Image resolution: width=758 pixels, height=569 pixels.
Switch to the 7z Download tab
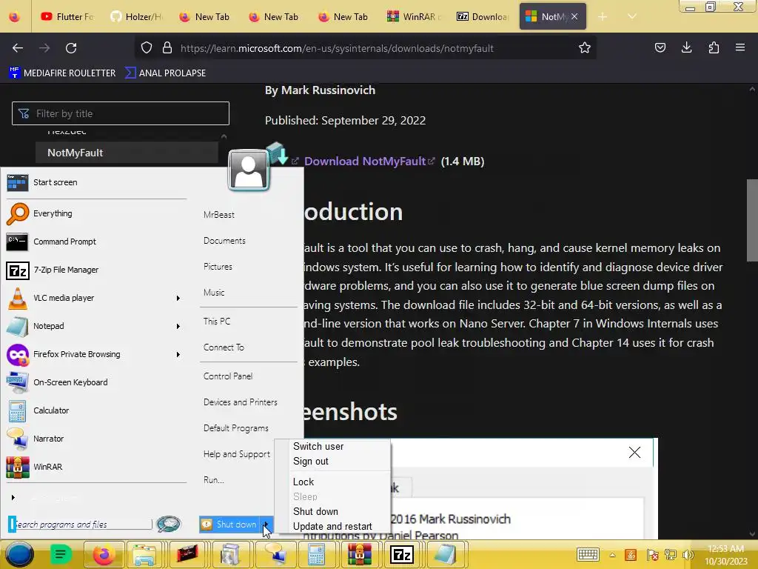point(483,16)
